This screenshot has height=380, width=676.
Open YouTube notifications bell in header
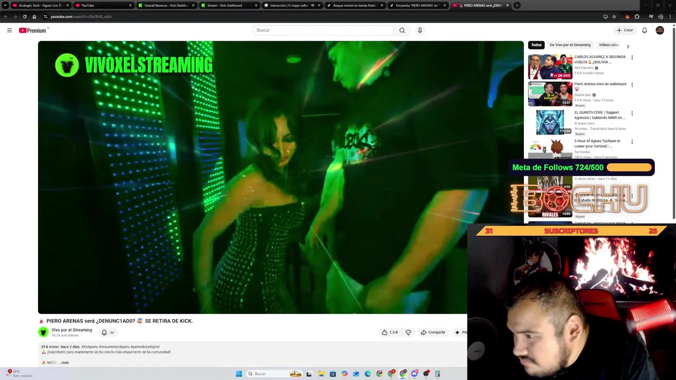[x=644, y=31]
